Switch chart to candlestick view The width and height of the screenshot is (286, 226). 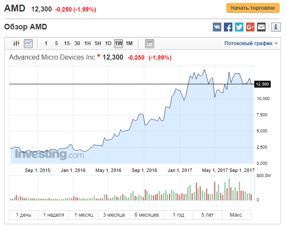pyautogui.click(x=17, y=43)
